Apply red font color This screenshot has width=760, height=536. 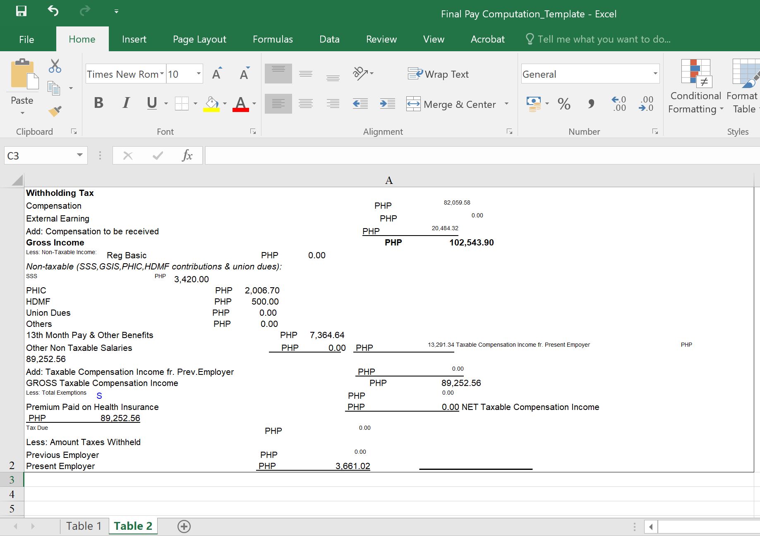[241, 103]
